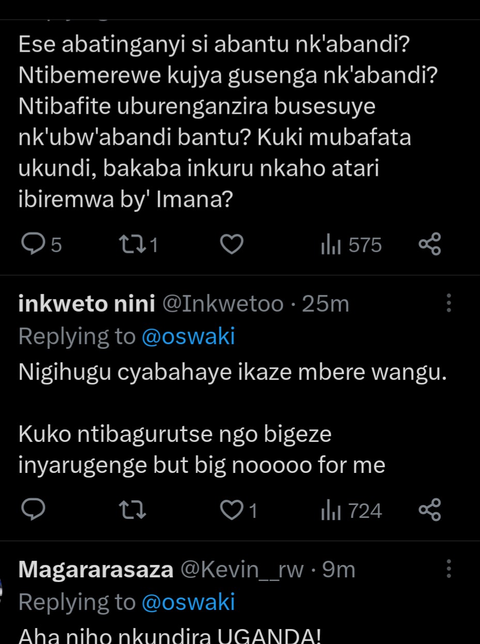This screenshot has width=480, height=644.
Task: Open more options for inkweto nini's tweet
Action: pyautogui.click(x=448, y=303)
